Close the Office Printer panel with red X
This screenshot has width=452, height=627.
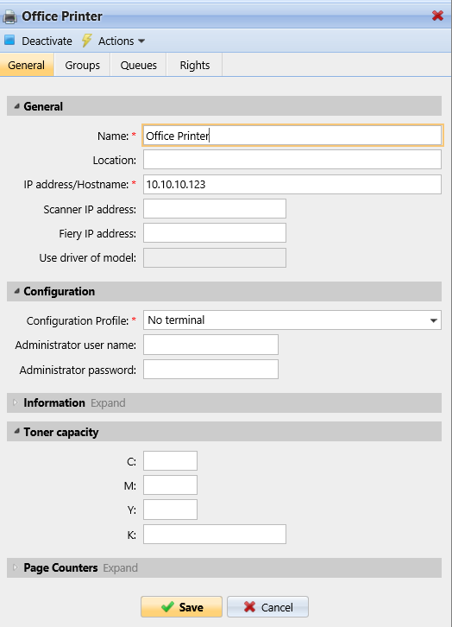tap(437, 16)
